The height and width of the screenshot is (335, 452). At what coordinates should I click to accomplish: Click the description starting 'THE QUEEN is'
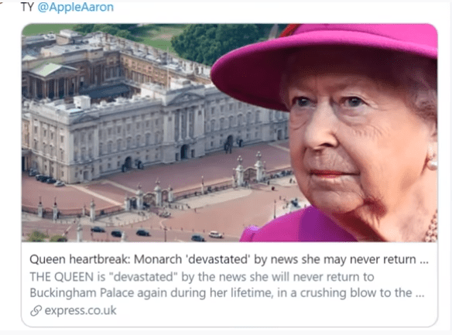point(227,285)
